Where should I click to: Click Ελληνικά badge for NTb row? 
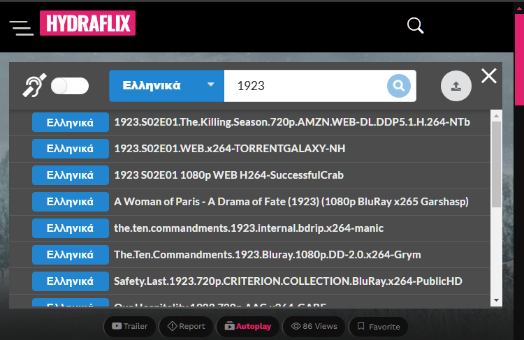(71, 122)
